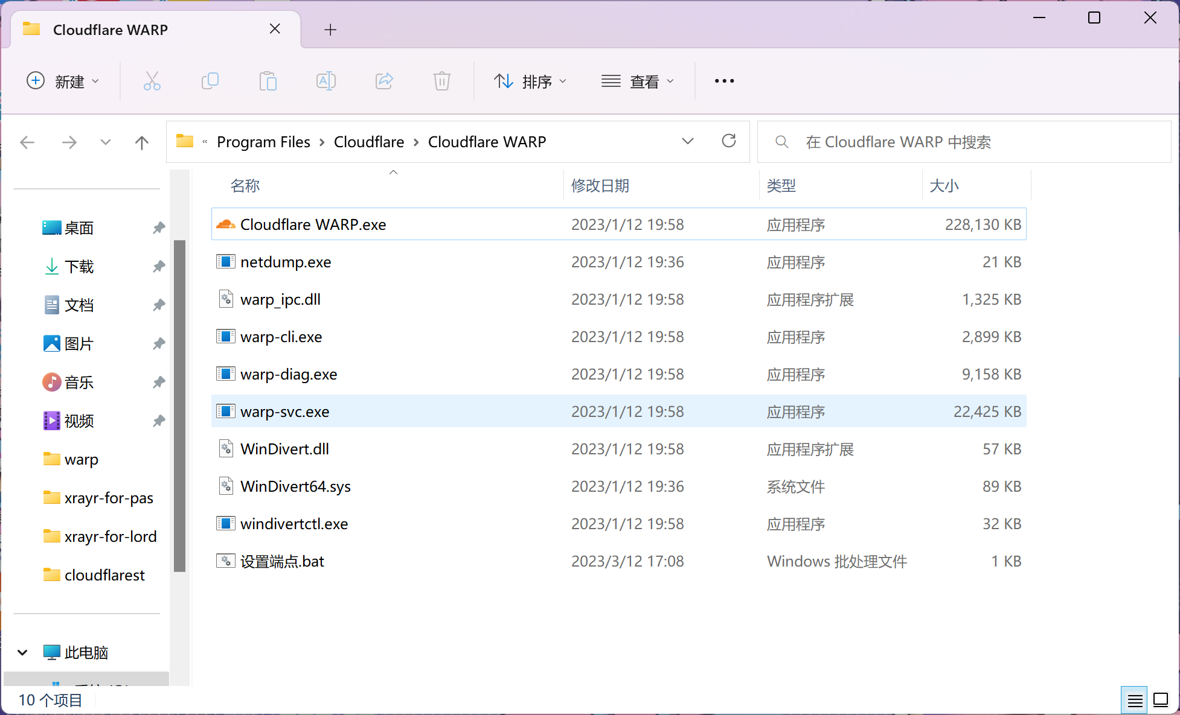Expand the 新建 dropdown menu

point(63,81)
